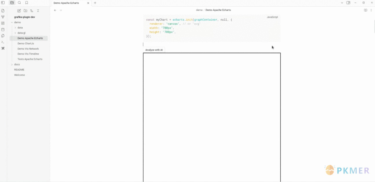Screen dimensions: 375x182
Task: Open the command palette ribbon icon
Action: point(3,42)
